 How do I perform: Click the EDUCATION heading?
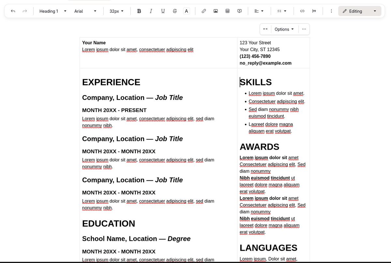pyautogui.click(x=109, y=223)
